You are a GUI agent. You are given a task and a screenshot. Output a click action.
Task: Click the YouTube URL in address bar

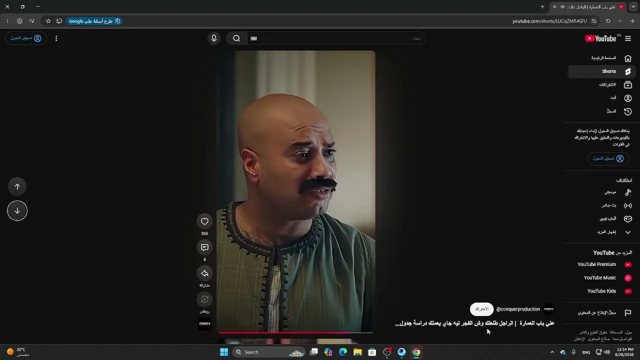pyautogui.click(x=549, y=21)
